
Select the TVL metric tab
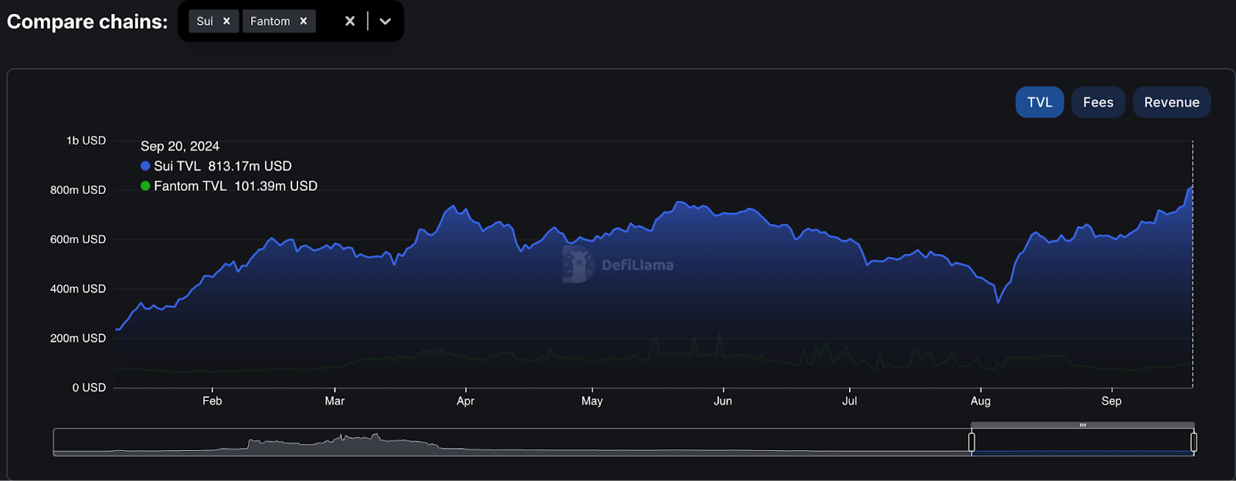pos(1039,102)
